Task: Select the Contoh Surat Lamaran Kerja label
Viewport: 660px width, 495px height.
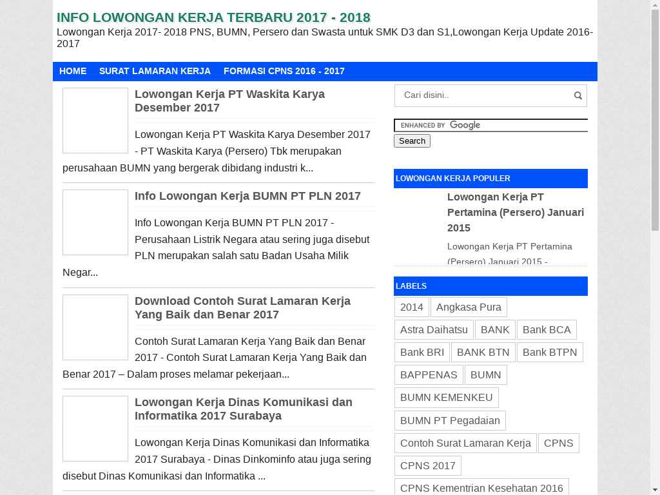Action: click(465, 443)
